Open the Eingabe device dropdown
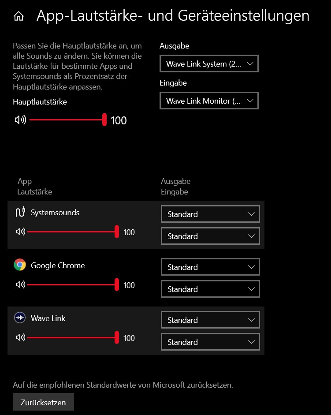The width and height of the screenshot is (331, 415). pyautogui.click(x=209, y=101)
